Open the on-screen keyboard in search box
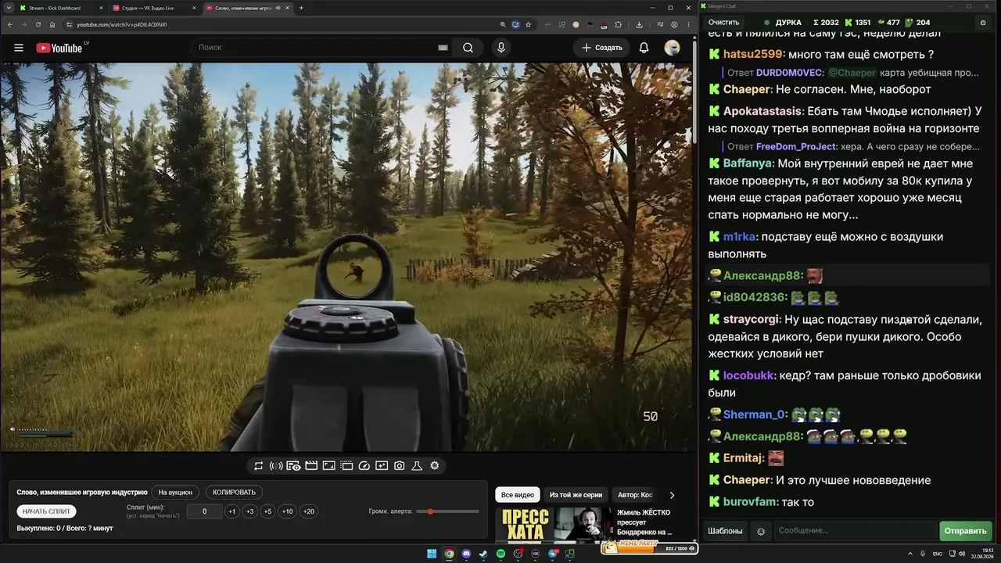This screenshot has width=1001, height=563. point(443,48)
